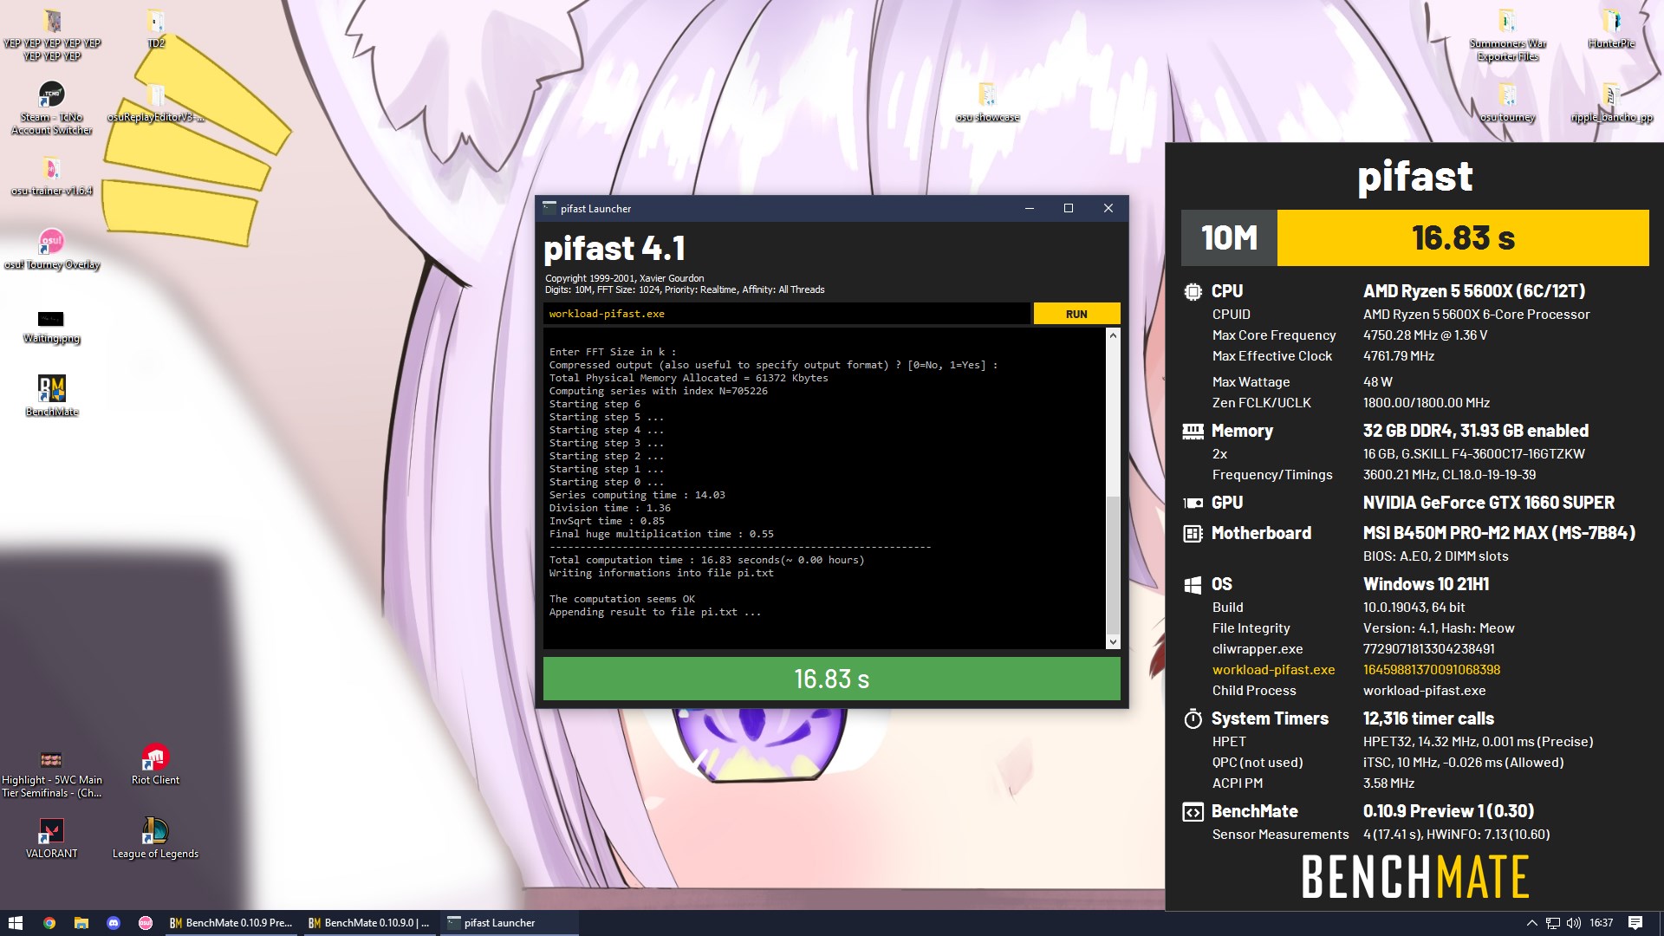Close the pifast Launcher window
1664x936 pixels.
pyautogui.click(x=1108, y=208)
